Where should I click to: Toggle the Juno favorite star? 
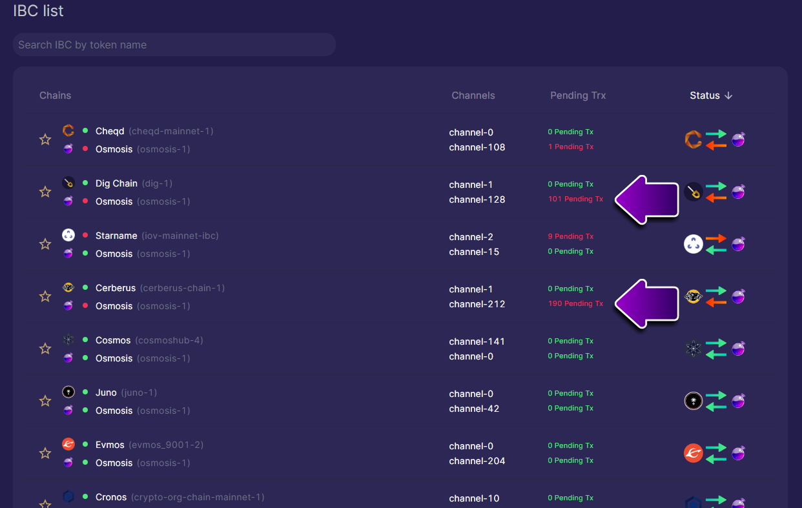45,401
